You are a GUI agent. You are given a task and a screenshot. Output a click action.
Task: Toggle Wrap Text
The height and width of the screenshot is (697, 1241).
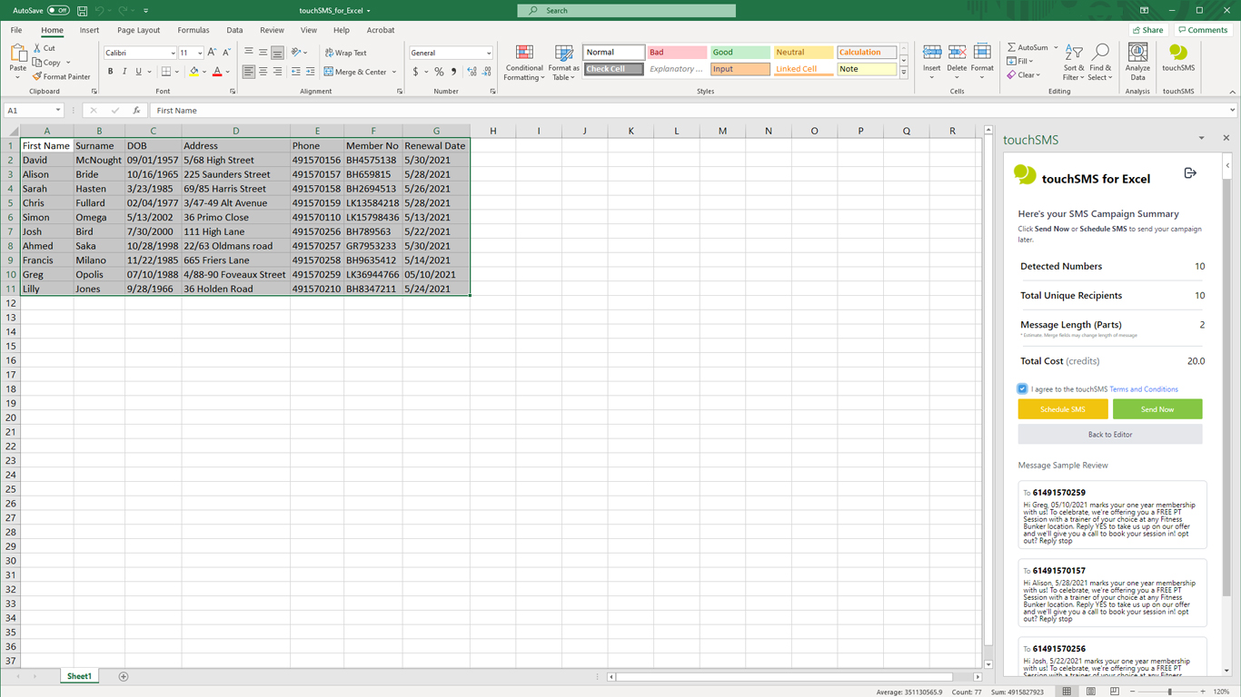(345, 53)
